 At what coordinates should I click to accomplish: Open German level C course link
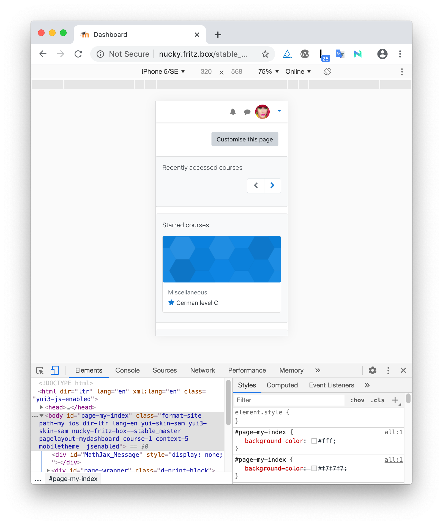(x=197, y=303)
